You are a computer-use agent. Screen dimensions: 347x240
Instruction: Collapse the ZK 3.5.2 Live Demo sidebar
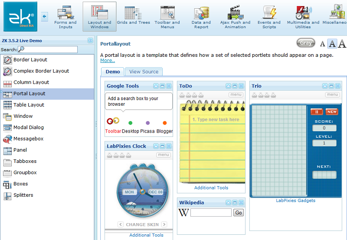[90, 40]
